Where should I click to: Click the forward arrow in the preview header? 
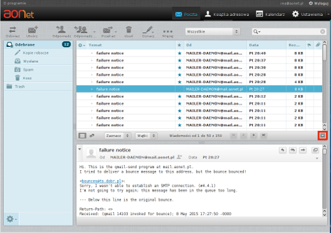[x=303, y=150]
